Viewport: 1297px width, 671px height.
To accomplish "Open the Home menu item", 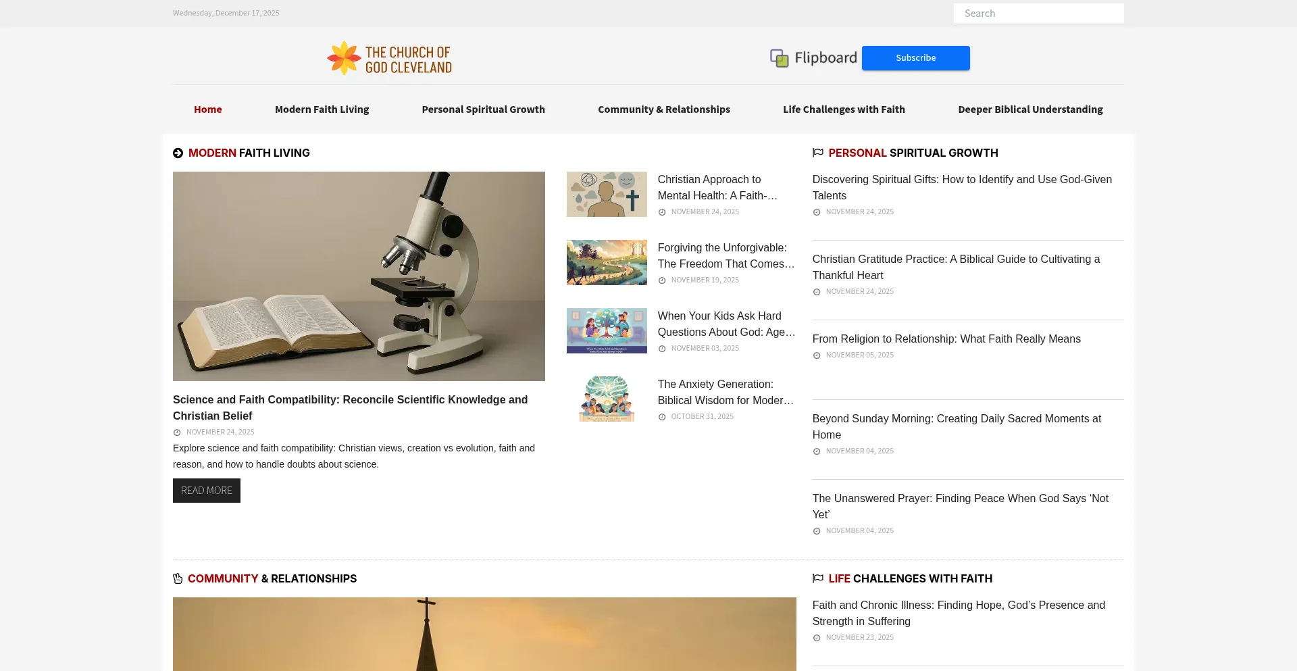I will coord(207,109).
